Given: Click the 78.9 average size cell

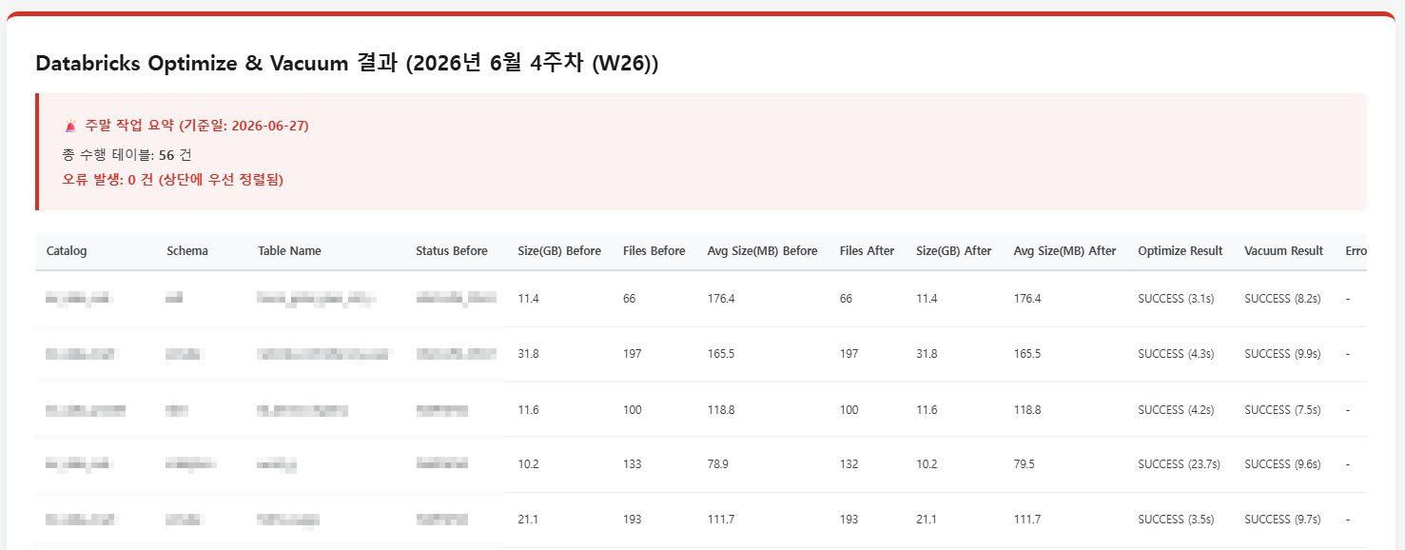Looking at the screenshot, I should (718, 464).
